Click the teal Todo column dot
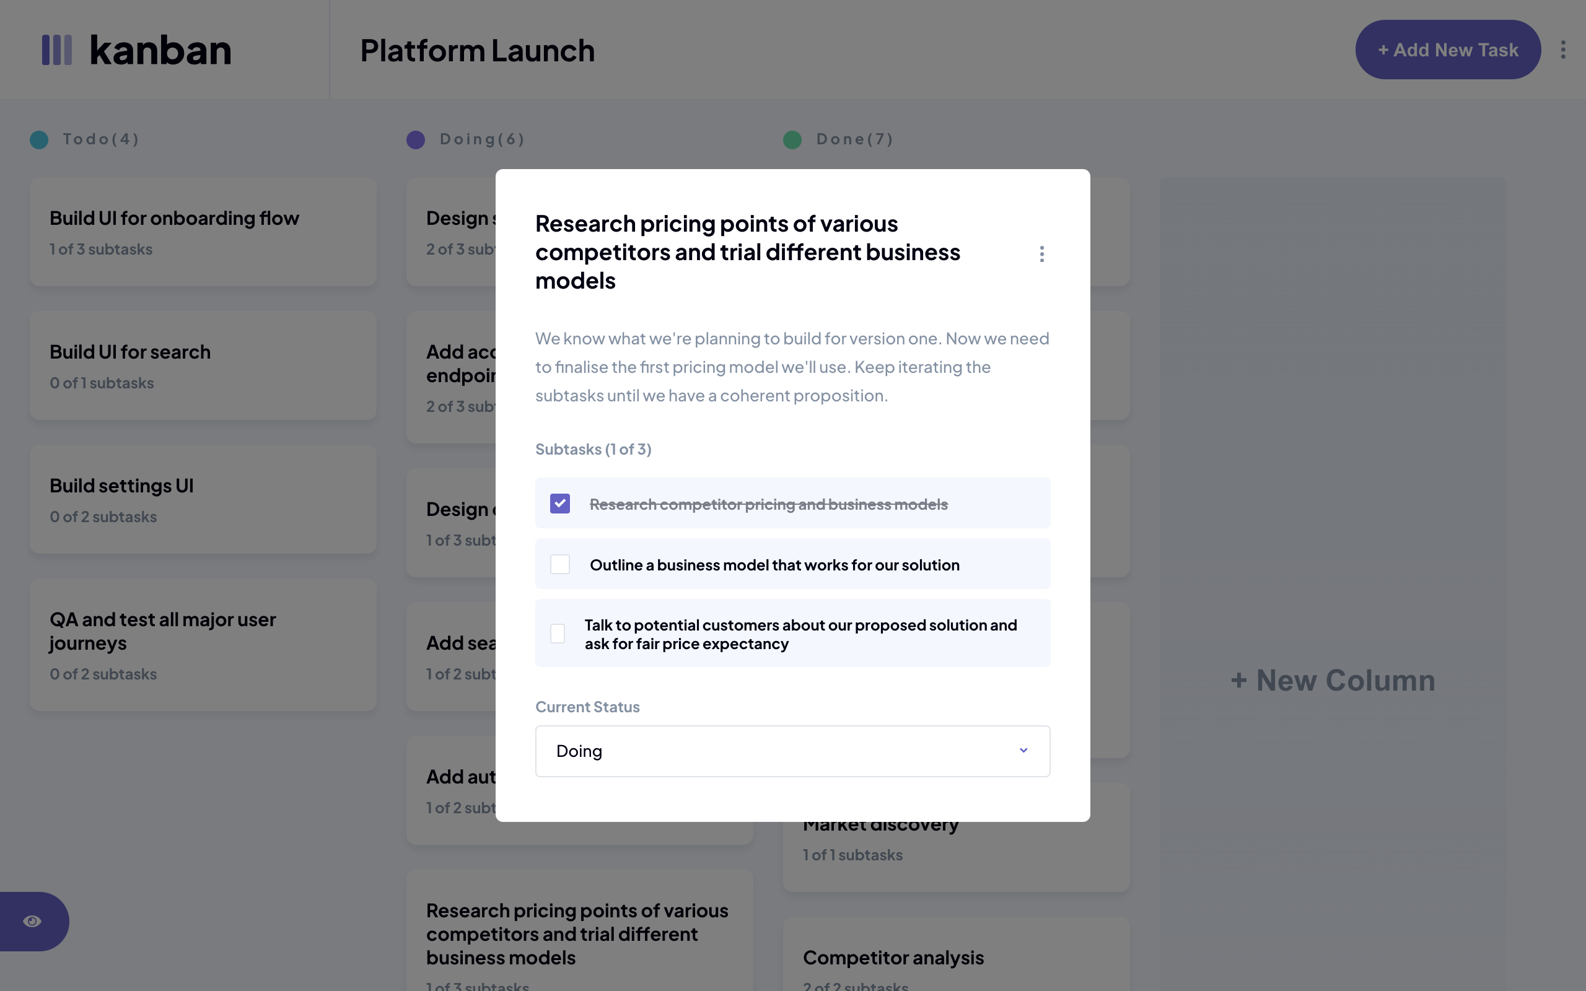Viewport: 1586px width, 991px height. pos(39,139)
